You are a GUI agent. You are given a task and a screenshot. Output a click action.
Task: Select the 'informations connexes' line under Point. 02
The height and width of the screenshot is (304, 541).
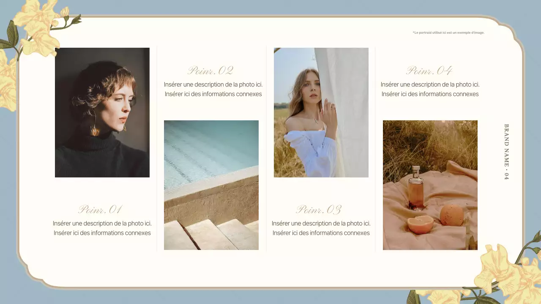(x=213, y=94)
